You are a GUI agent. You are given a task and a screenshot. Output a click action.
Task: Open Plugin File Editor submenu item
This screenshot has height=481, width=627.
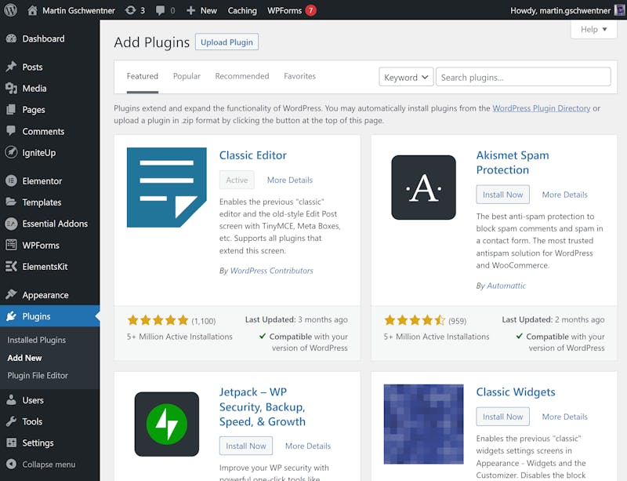pos(38,376)
